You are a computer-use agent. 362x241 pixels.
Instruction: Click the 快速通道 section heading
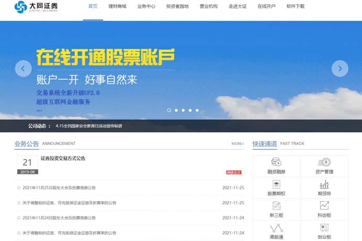tap(264, 144)
